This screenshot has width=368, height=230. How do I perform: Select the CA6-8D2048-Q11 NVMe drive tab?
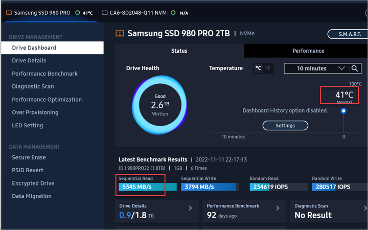[145, 13]
